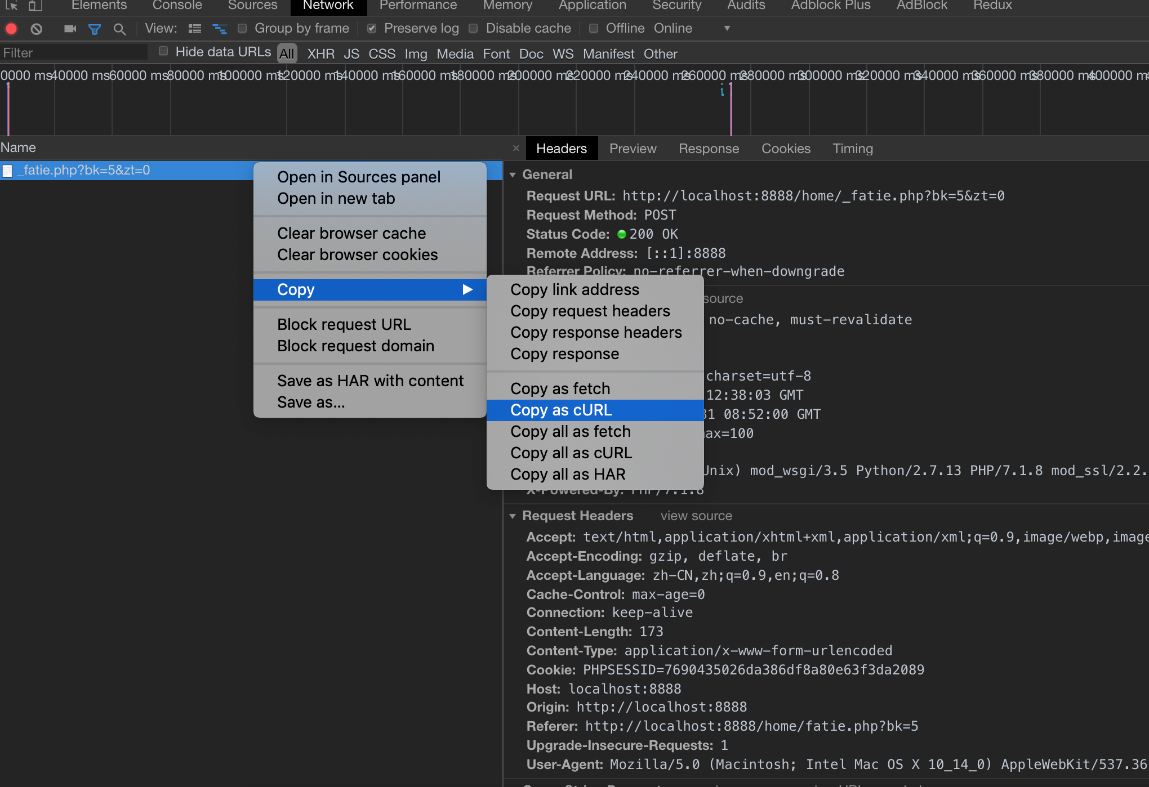Toggle the blue filter funnel icon

[x=95, y=29]
